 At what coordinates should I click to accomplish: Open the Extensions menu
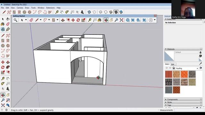(x=51, y=8)
